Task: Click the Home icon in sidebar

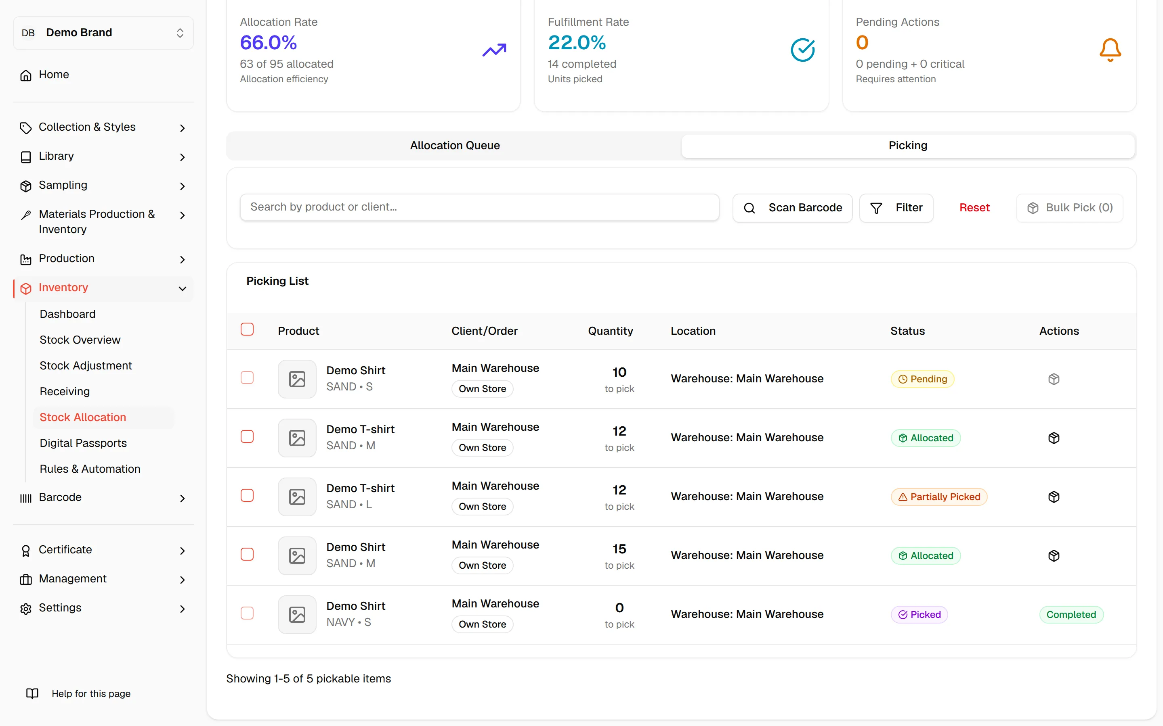Action: point(26,75)
